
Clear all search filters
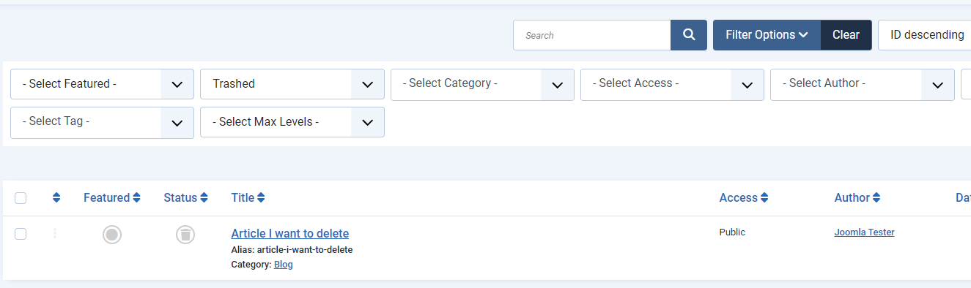coord(846,35)
